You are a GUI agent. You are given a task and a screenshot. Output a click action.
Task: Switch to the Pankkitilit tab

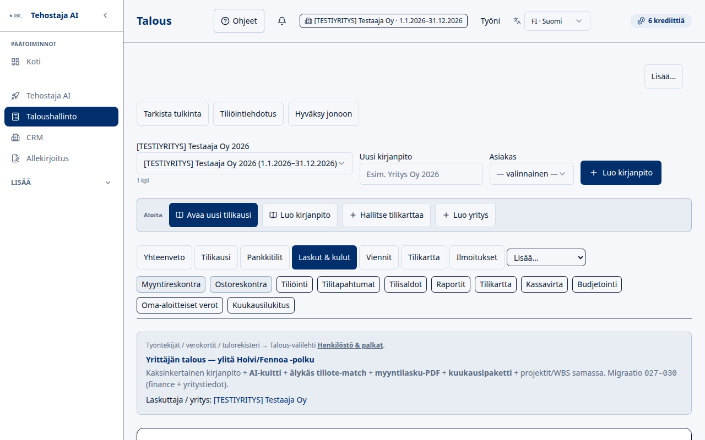(265, 257)
